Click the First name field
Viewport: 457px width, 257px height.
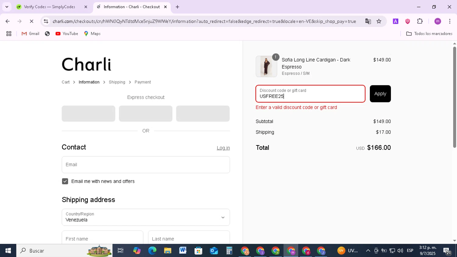[102, 239]
